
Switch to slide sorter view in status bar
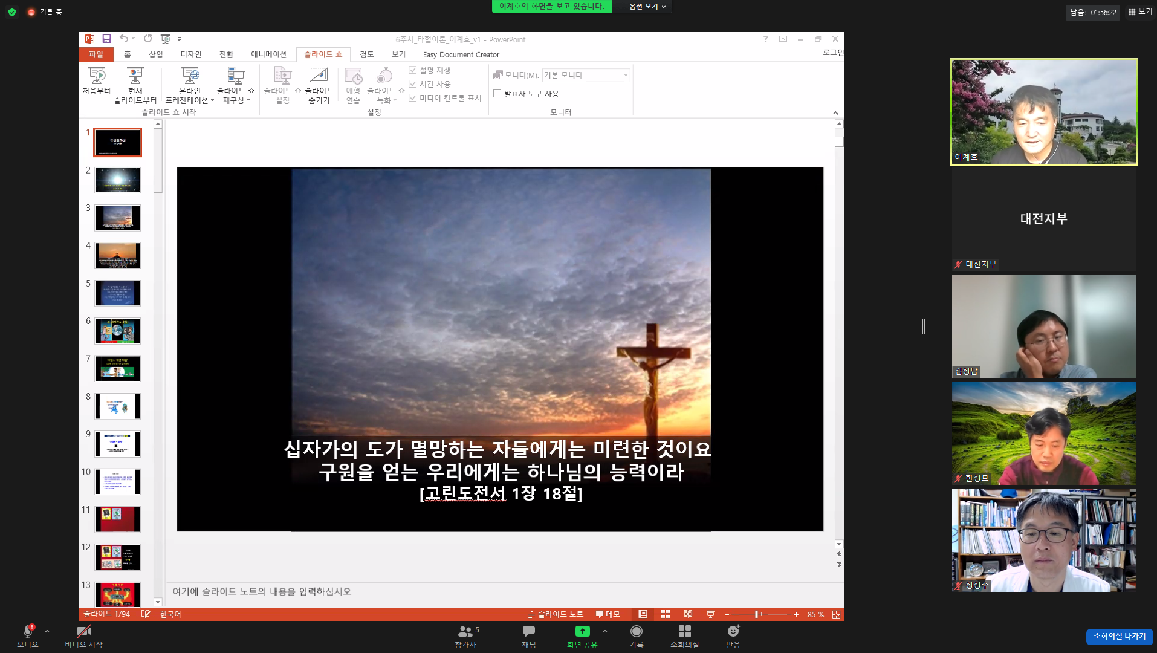click(x=666, y=614)
